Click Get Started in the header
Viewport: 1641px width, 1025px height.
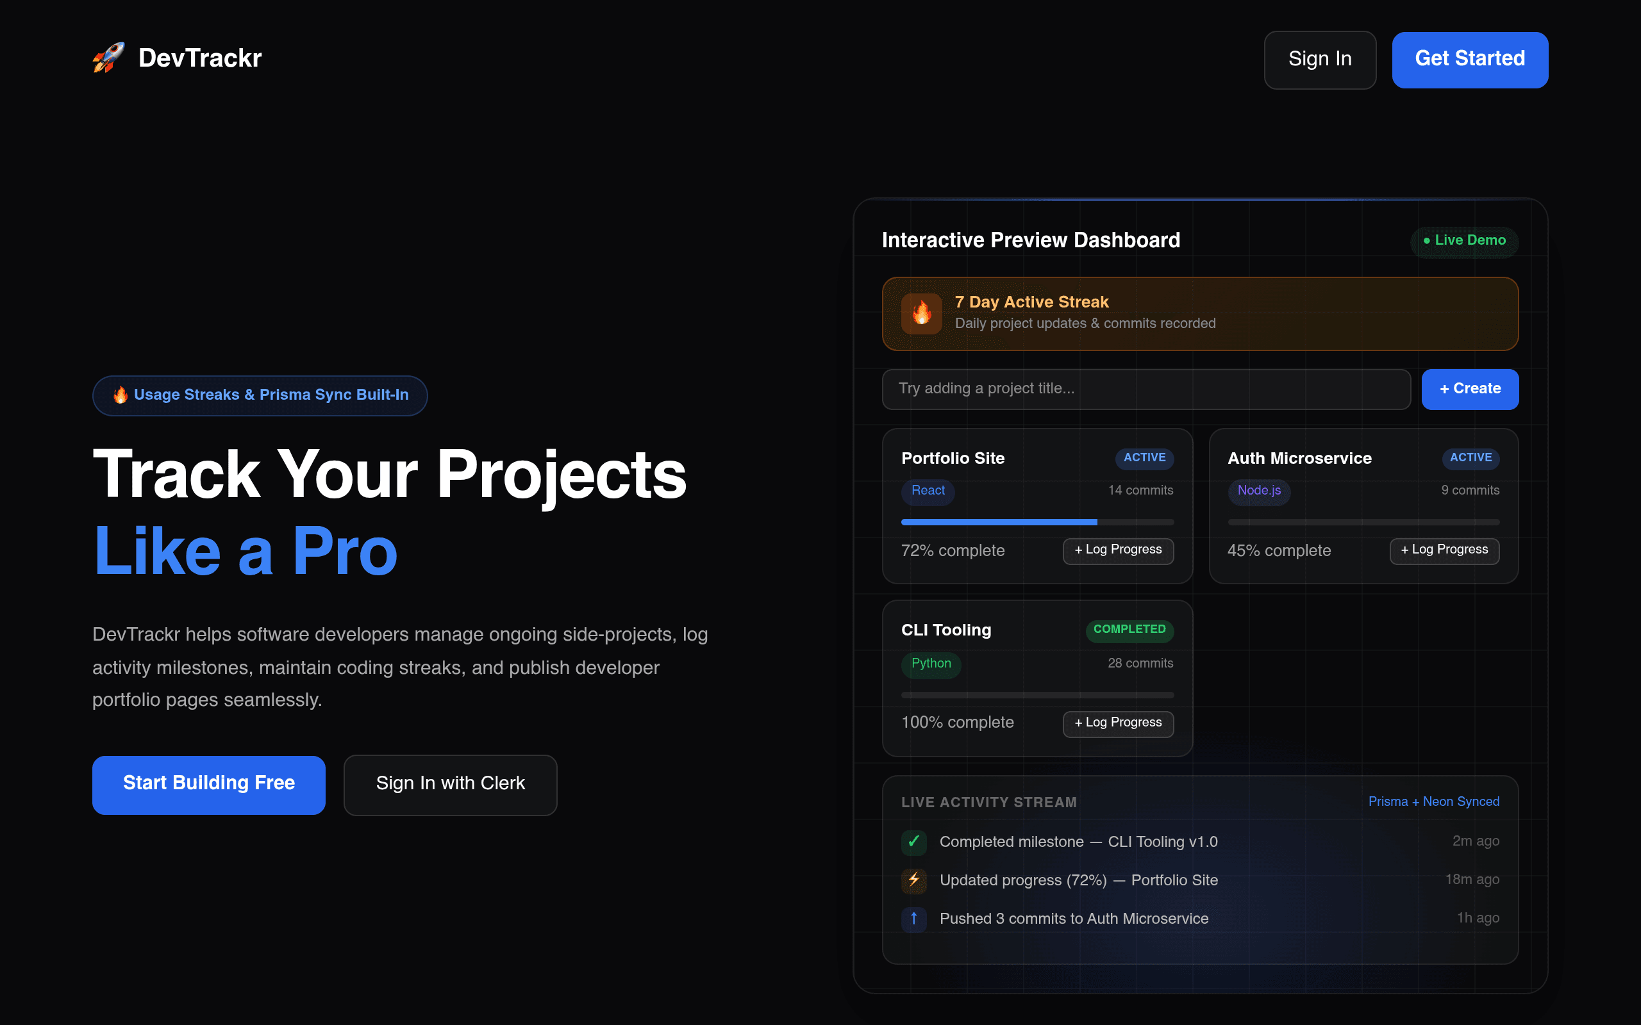(1469, 59)
